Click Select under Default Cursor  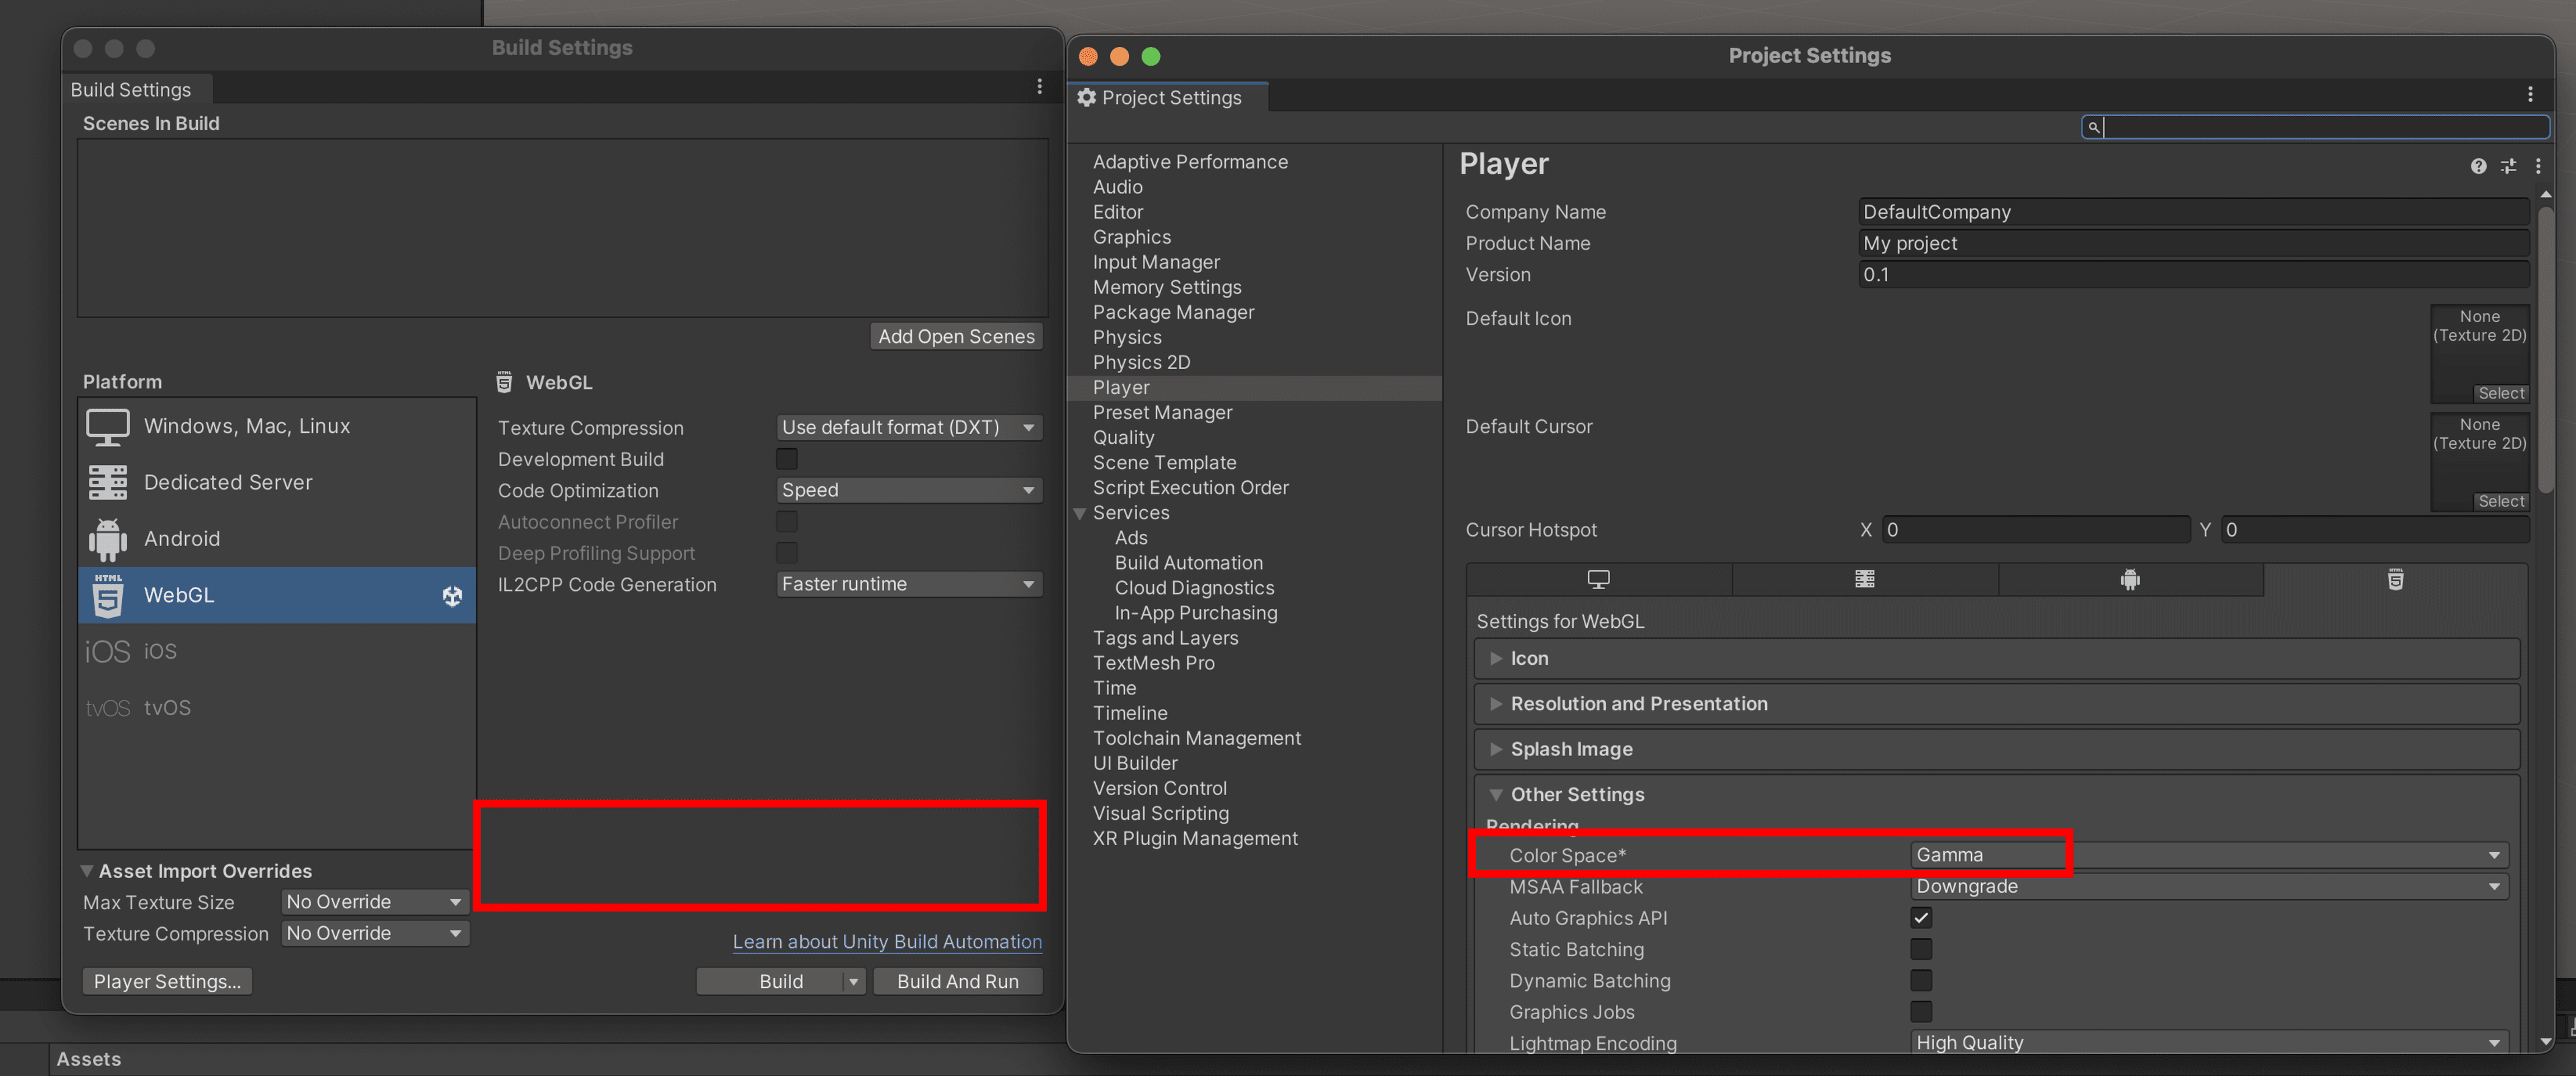tap(2500, 501)
